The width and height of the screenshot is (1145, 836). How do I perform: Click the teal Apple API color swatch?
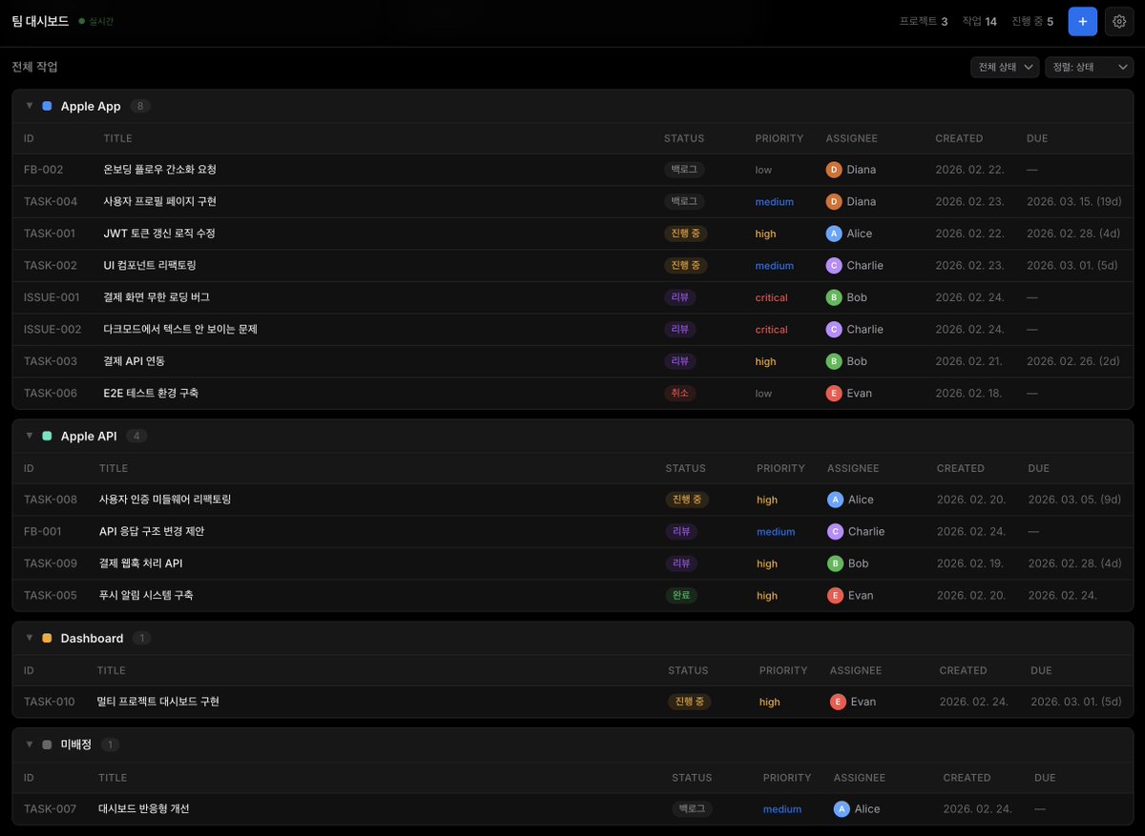tap(48, 436)
